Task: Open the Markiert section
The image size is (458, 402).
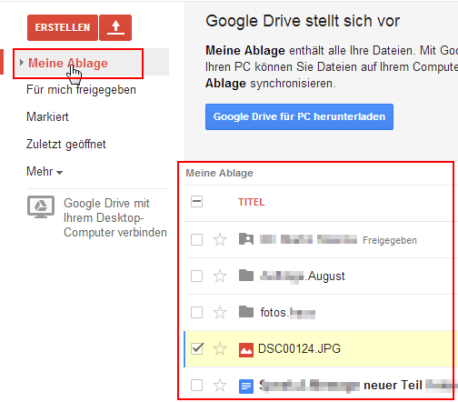Action: click(47, 116)
